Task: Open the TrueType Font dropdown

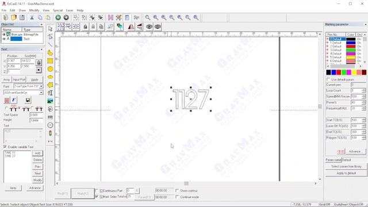Action: click(x=41, y=86)
